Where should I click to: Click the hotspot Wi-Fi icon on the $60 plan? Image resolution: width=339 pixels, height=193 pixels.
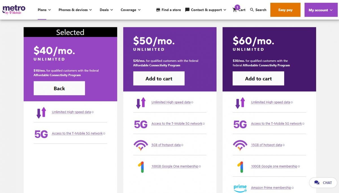(240, 146)
